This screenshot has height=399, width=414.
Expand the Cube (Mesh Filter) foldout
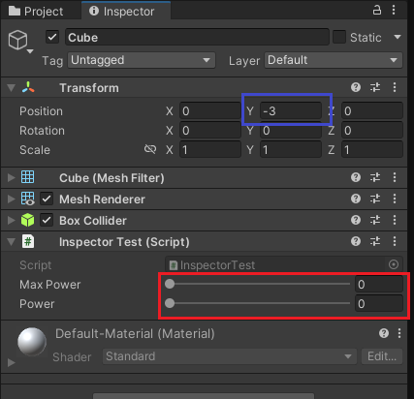(x=12, y=177)
